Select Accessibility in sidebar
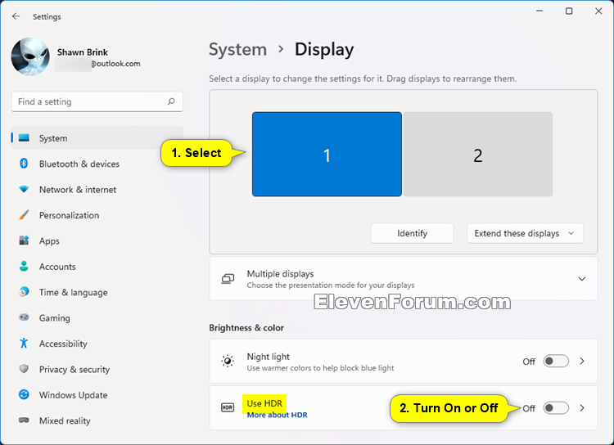The image size is (614, 445). [x=97, y=344]
